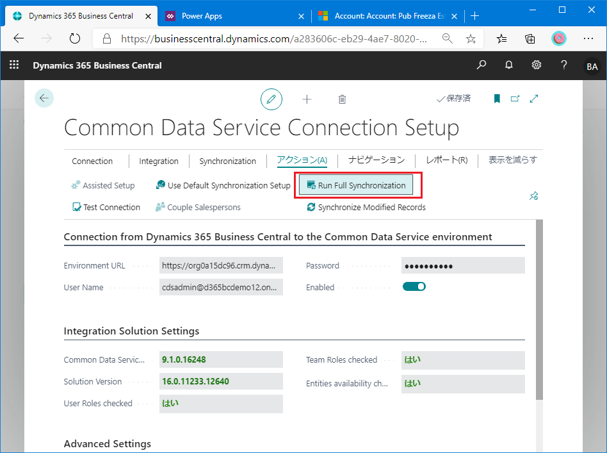Open page in a new window icon

(515, 99)
